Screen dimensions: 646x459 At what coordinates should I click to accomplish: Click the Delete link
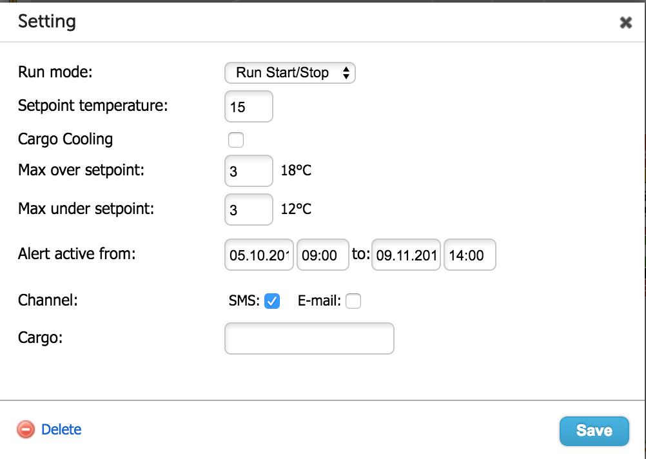(61, 429)
